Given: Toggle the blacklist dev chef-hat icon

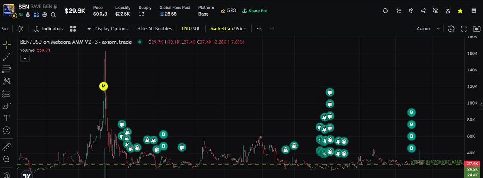Looking at the screenshot, I should pos(448,11).
